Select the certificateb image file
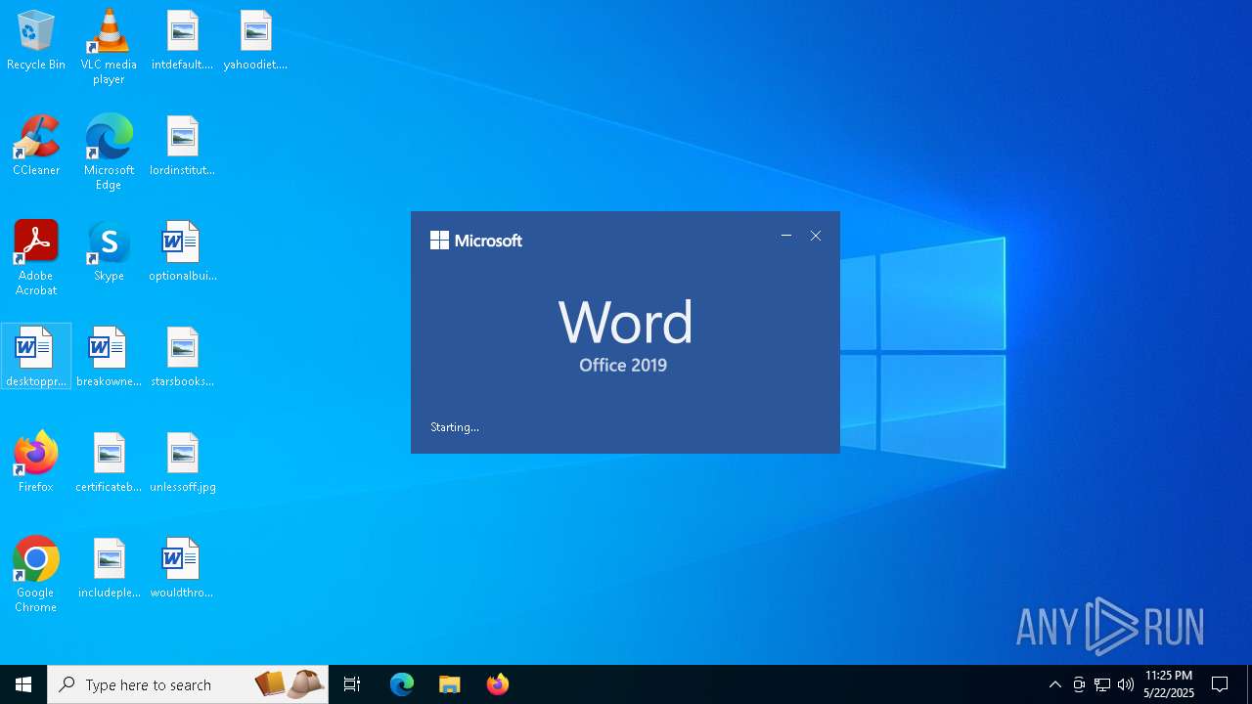Image resolution: width=1252 pixels, height=704 pixels. [x=109, y=463]
